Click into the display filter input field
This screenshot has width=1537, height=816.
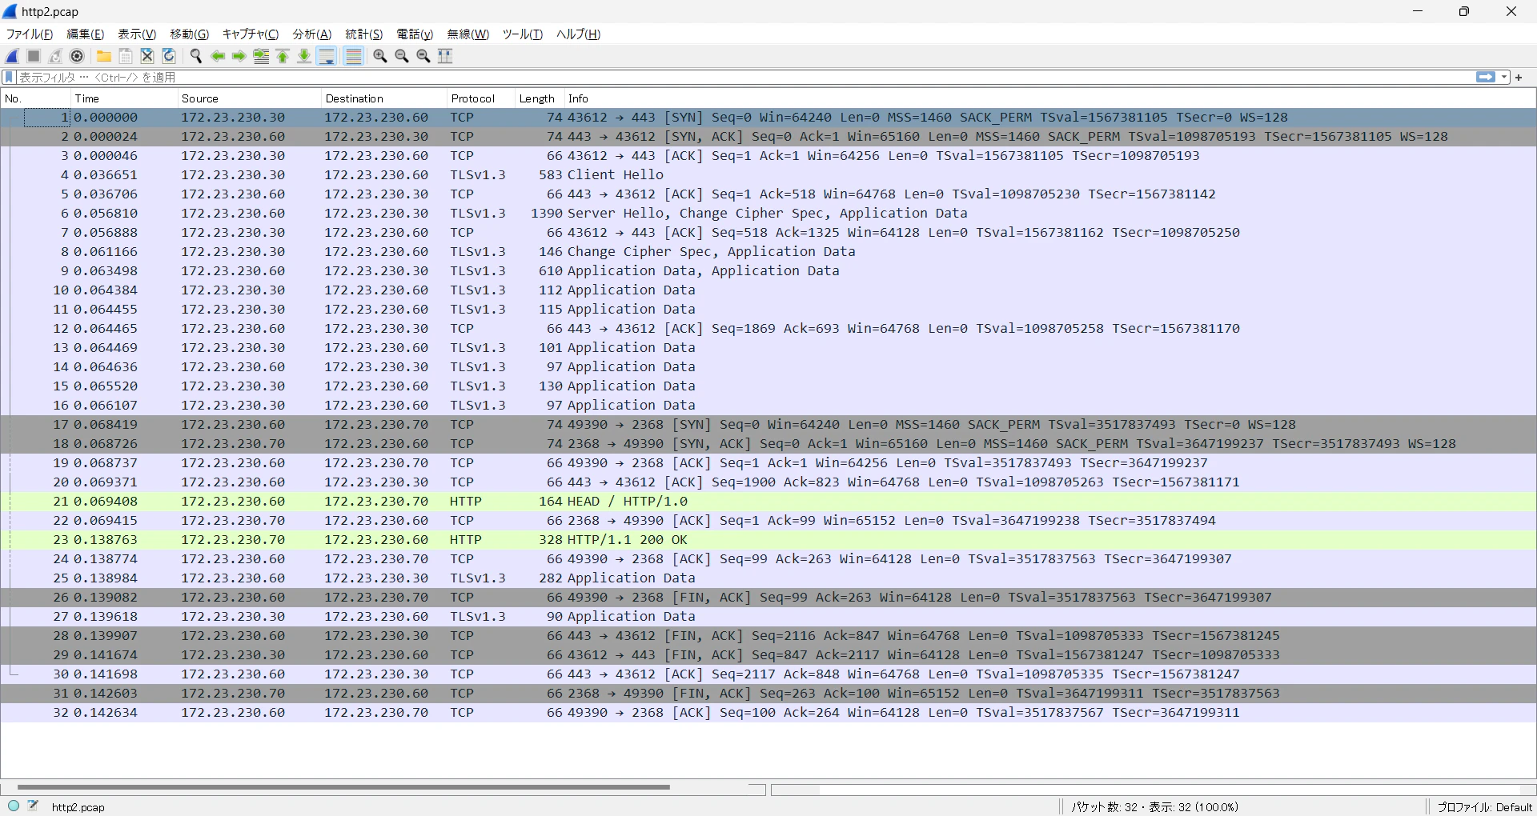point(744,78)
